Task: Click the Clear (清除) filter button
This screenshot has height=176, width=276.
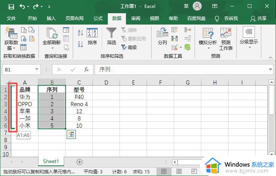Action: (x=129, y=30)
